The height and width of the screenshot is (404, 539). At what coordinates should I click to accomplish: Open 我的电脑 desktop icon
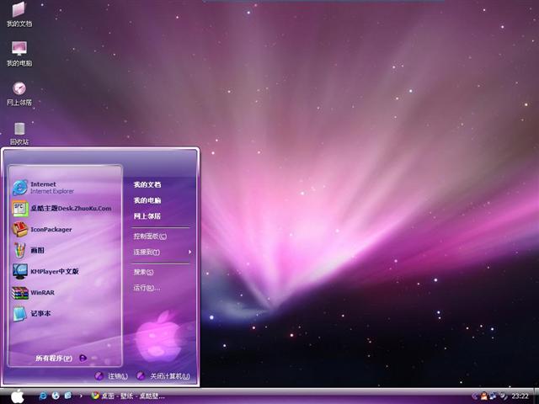click(x=19, y=50)
